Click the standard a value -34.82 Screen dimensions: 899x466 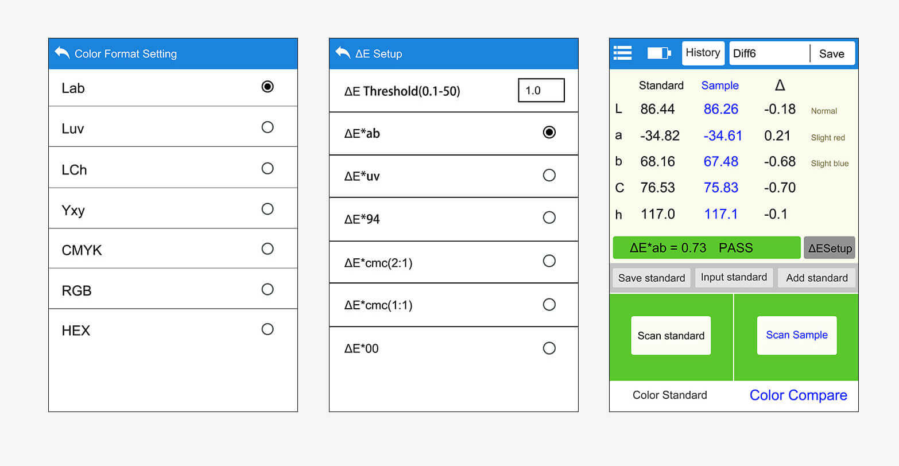pyautogui.click(x=660, y=135)
